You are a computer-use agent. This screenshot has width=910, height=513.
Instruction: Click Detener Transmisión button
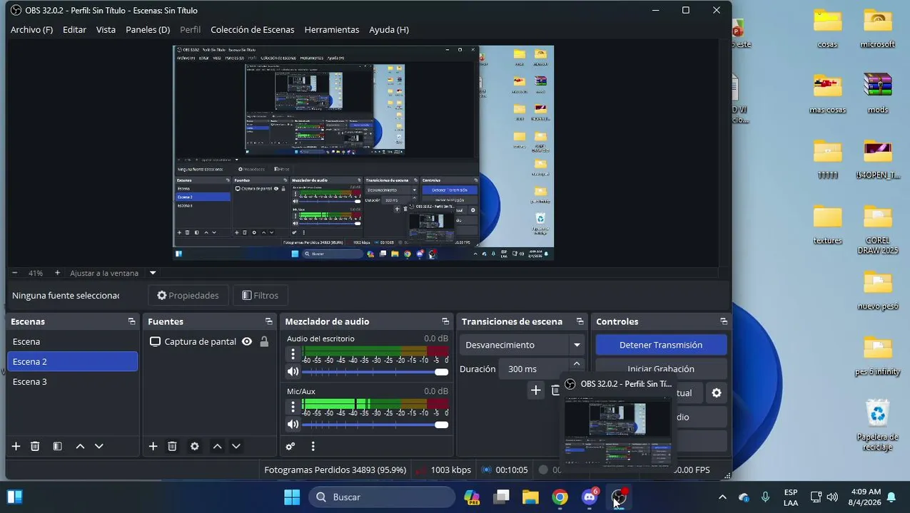[661, 345]
